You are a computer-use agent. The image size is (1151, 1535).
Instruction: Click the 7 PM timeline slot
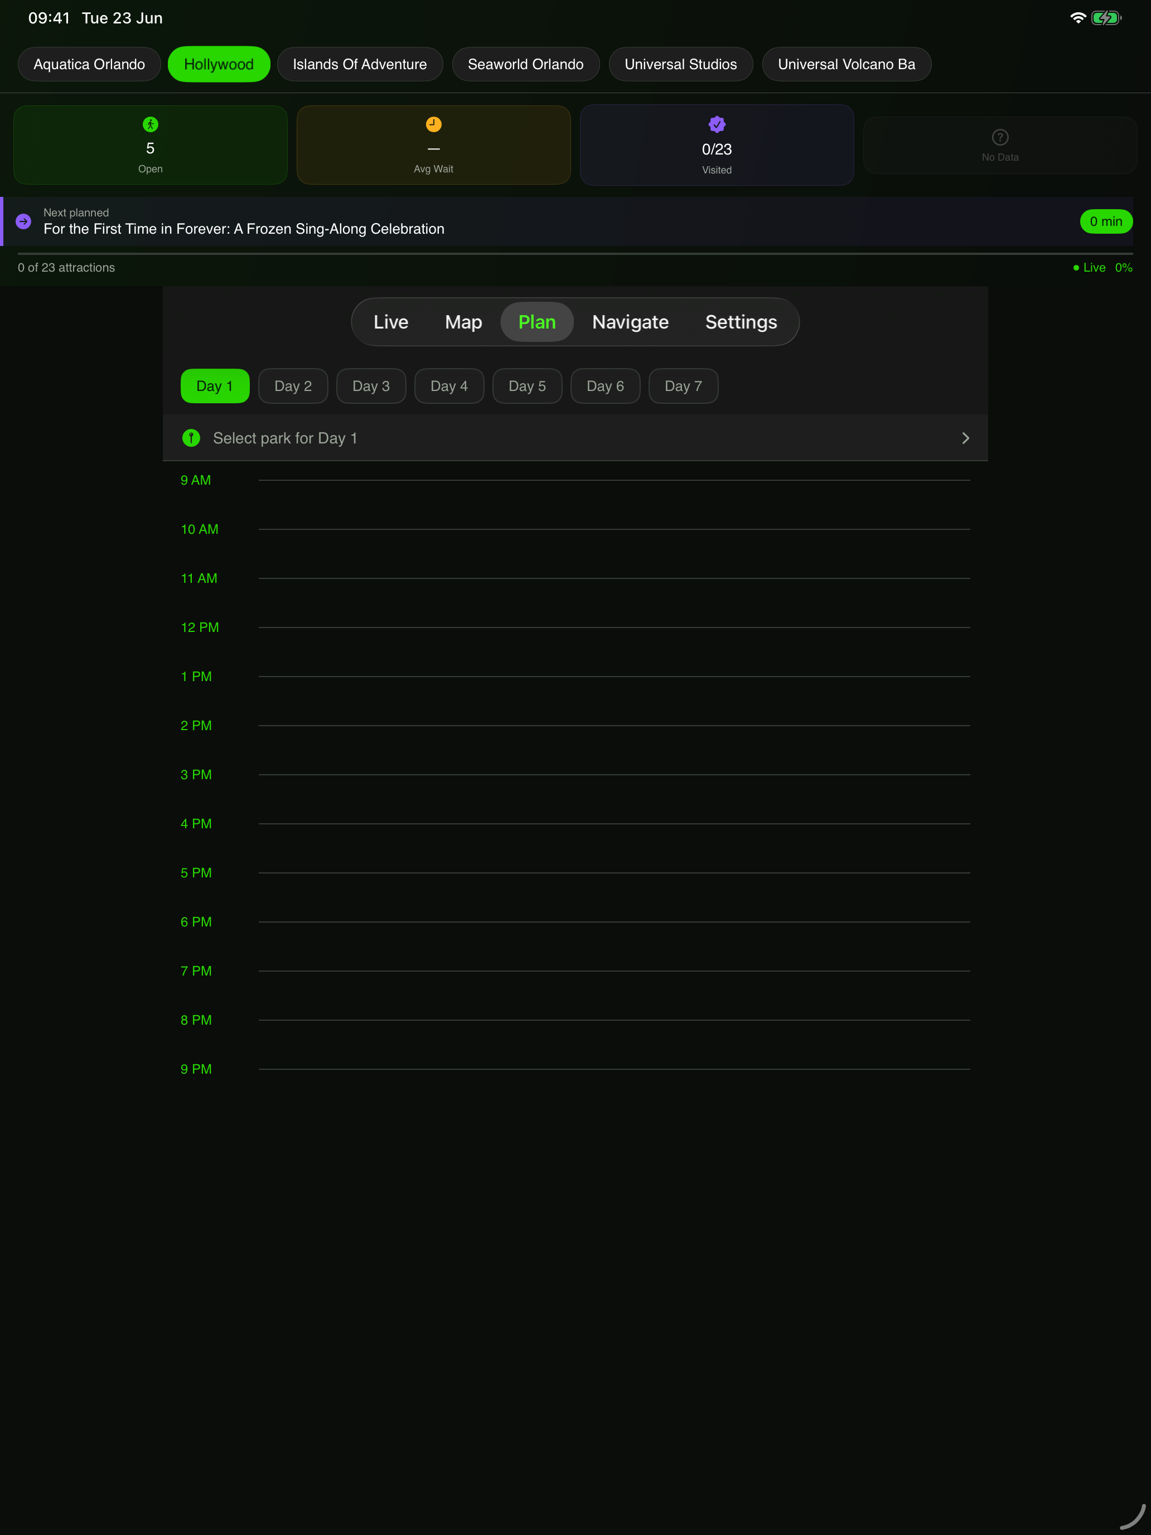pyautogui.click(x=575, y=972)
